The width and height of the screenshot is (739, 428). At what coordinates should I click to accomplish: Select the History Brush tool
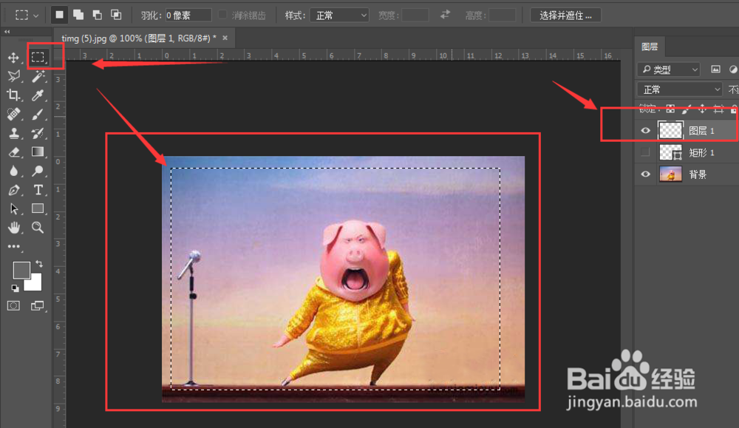pos(38,133)
